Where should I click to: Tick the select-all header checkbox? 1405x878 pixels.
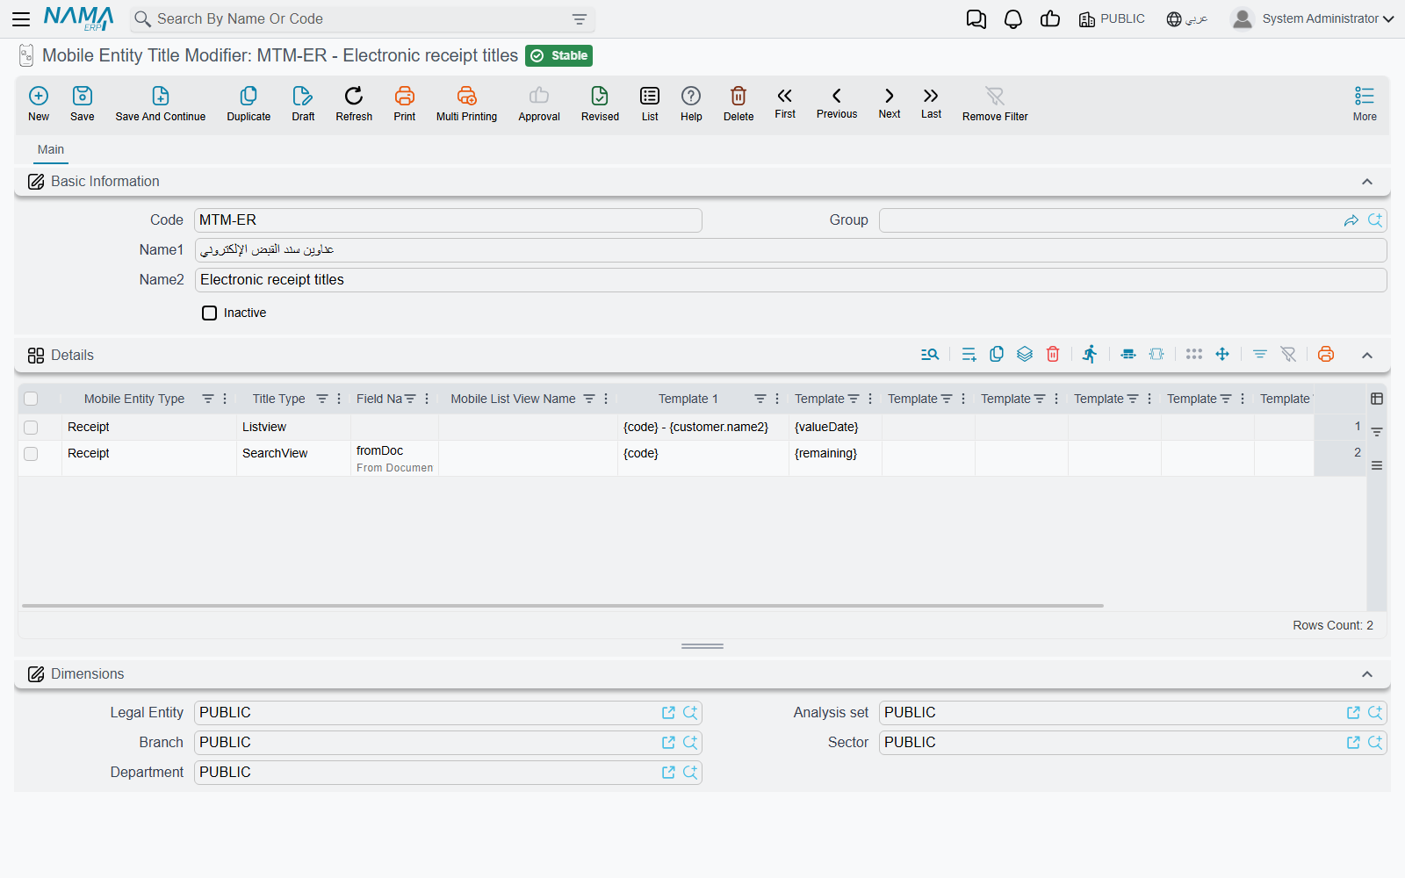coord(31,399)
